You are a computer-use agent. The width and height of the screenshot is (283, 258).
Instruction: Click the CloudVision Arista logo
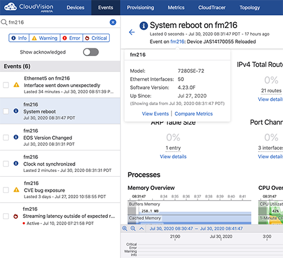tap(29, 8)
